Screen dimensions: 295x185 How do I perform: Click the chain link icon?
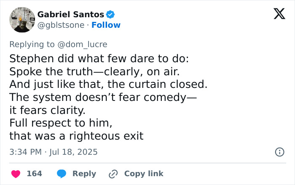click(x=113, y=174)
